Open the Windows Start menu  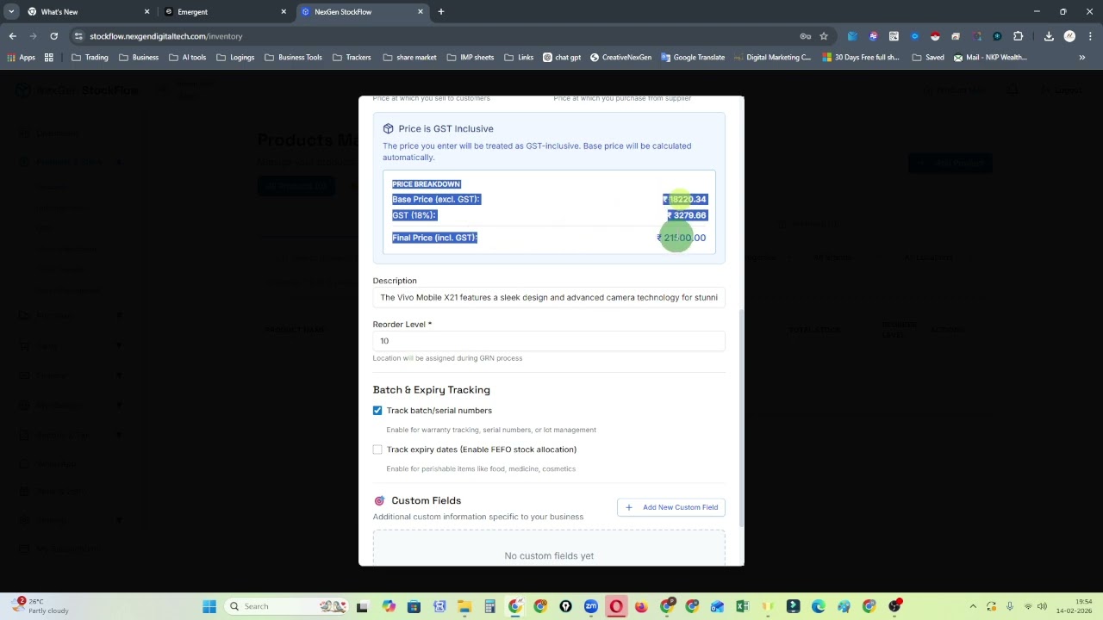209,606
